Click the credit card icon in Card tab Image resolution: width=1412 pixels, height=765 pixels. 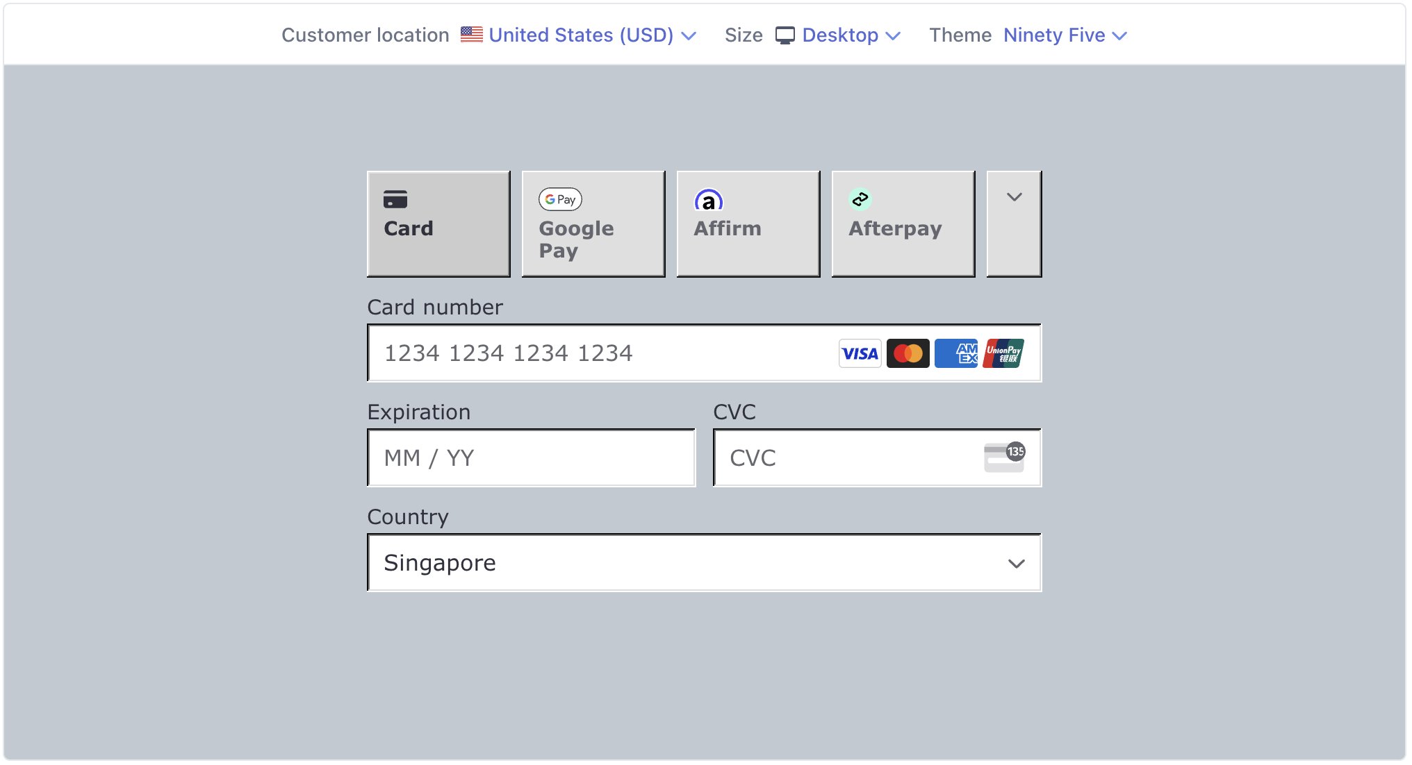(395, 199)
